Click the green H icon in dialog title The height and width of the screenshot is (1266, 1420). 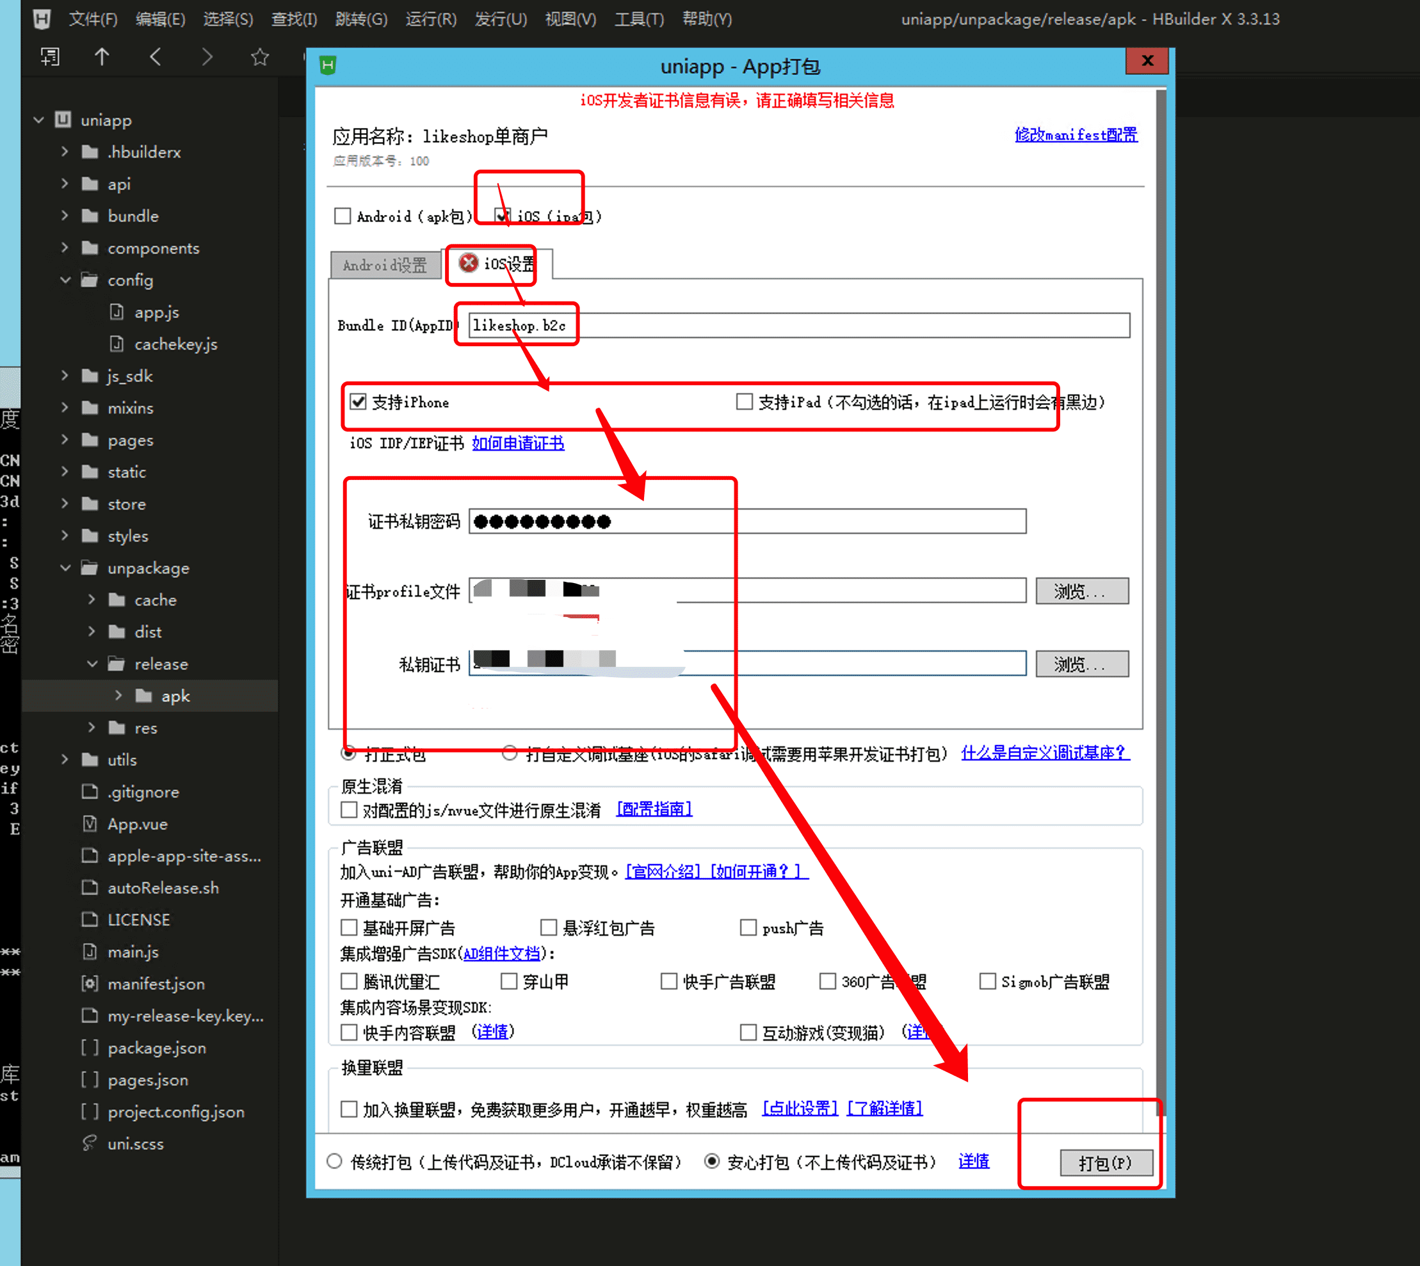(x=328, y=65)
